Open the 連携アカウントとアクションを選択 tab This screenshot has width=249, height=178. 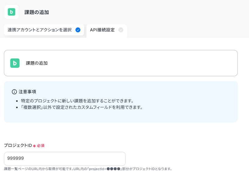[x=44, y=30]
